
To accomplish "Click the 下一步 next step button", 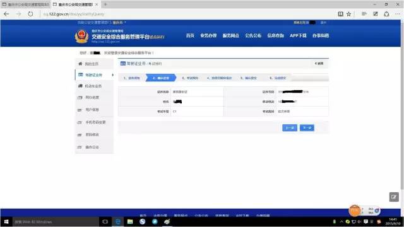I will 307,128.
